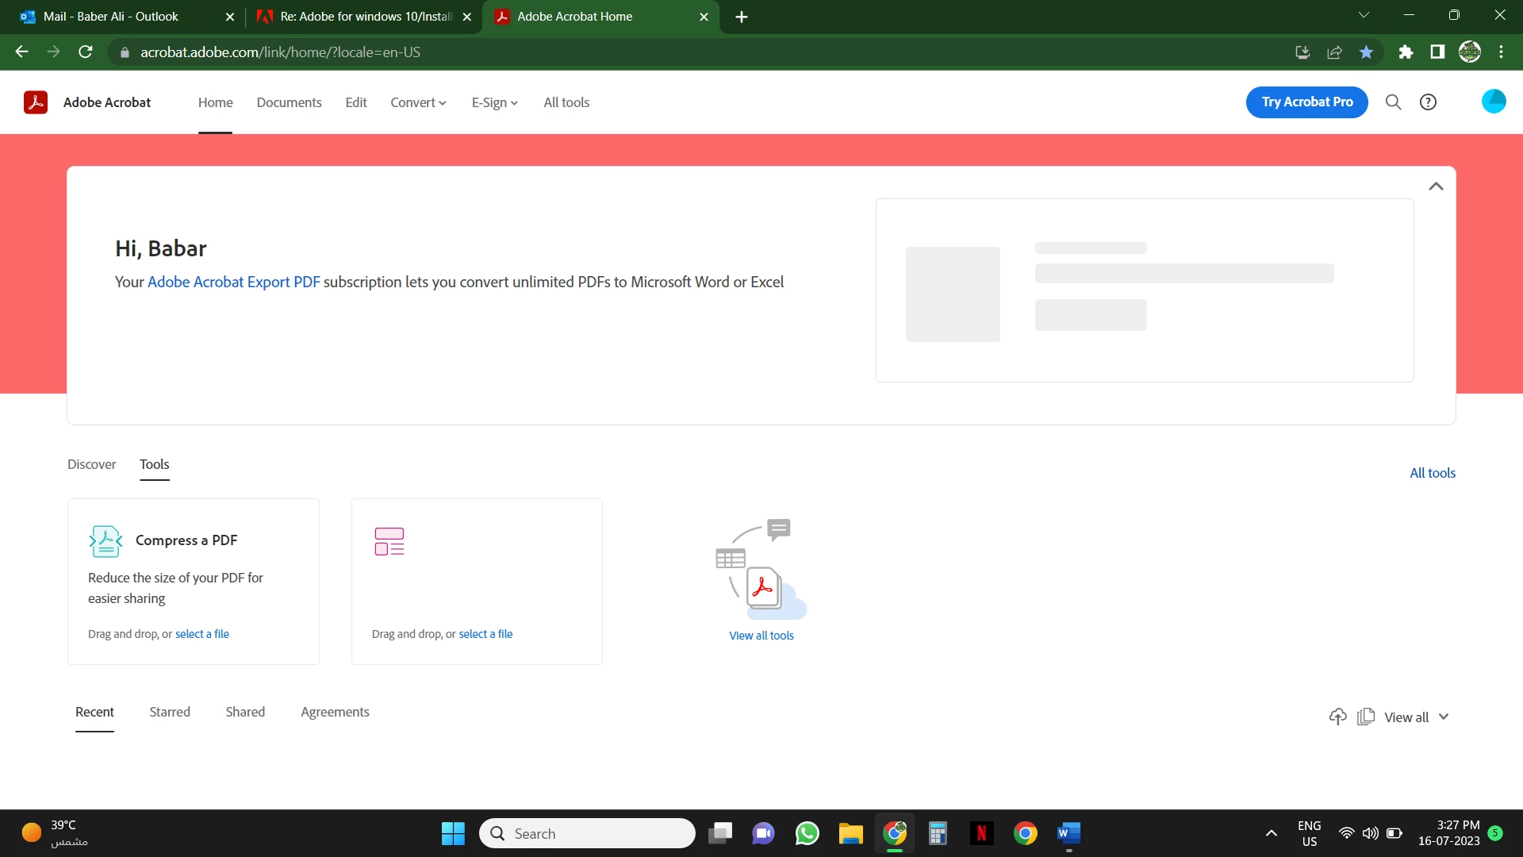Open the Chrome extensions puzzle icon

coord(1406,52)
